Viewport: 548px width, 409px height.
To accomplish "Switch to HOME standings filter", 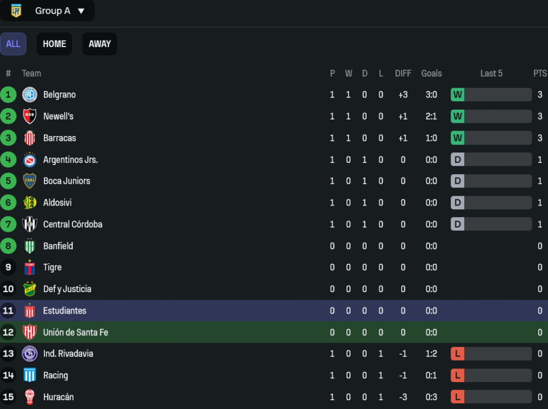I will click(54, 44).
